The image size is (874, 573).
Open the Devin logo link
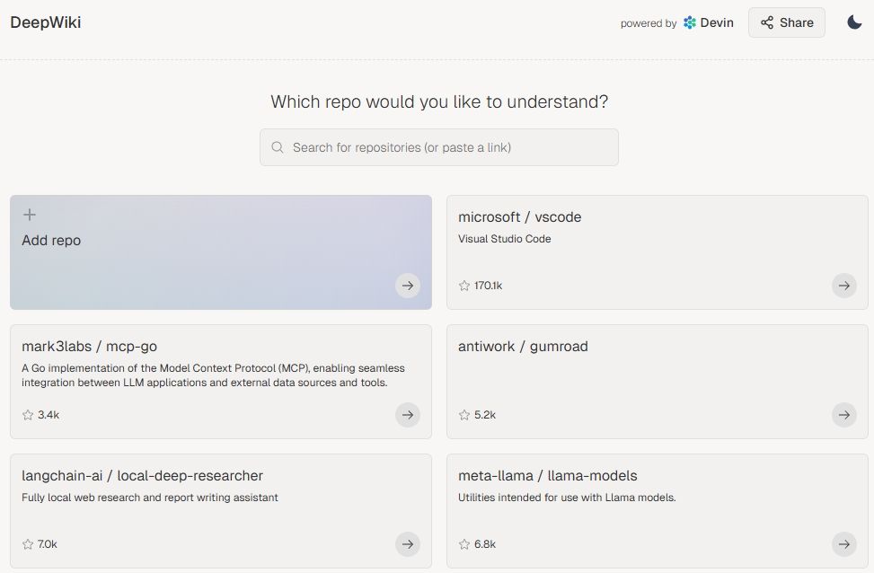[709, 22]
